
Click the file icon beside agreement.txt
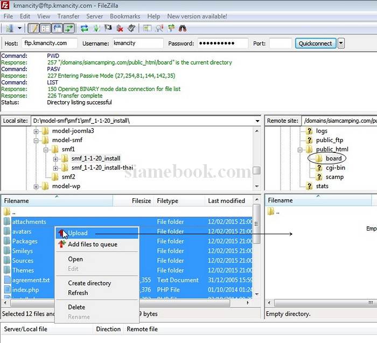8,280
